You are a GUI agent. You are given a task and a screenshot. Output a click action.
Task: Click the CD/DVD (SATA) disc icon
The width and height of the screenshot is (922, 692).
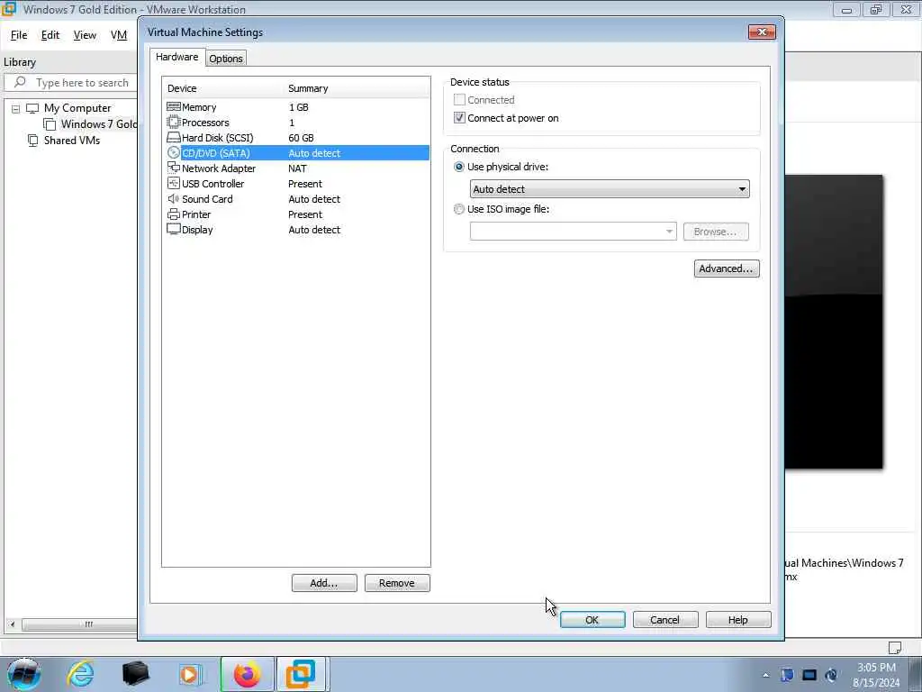pos(174,153)
